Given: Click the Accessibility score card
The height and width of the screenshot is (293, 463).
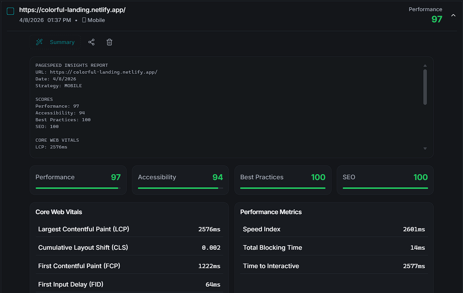Looking at the screenshot, I should point(180,180).
